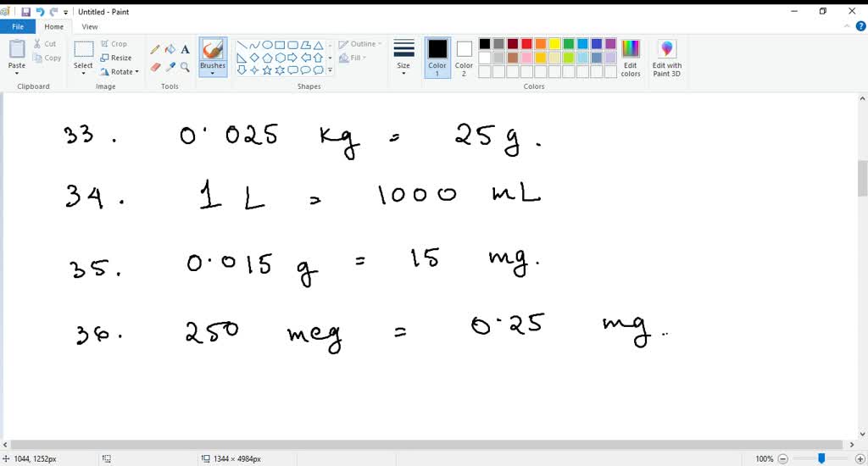Click the scroll down arrow
The width and height of the screenshot is (868, 466).
pyautogui.click(x=862, y=435)
